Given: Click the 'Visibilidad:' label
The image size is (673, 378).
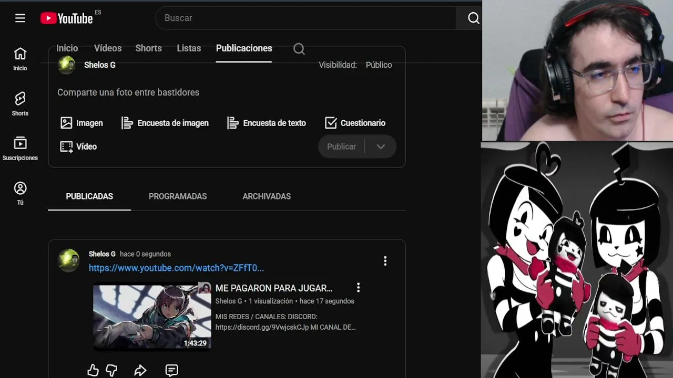Looking at the screenshot, I should coord(338,65).
